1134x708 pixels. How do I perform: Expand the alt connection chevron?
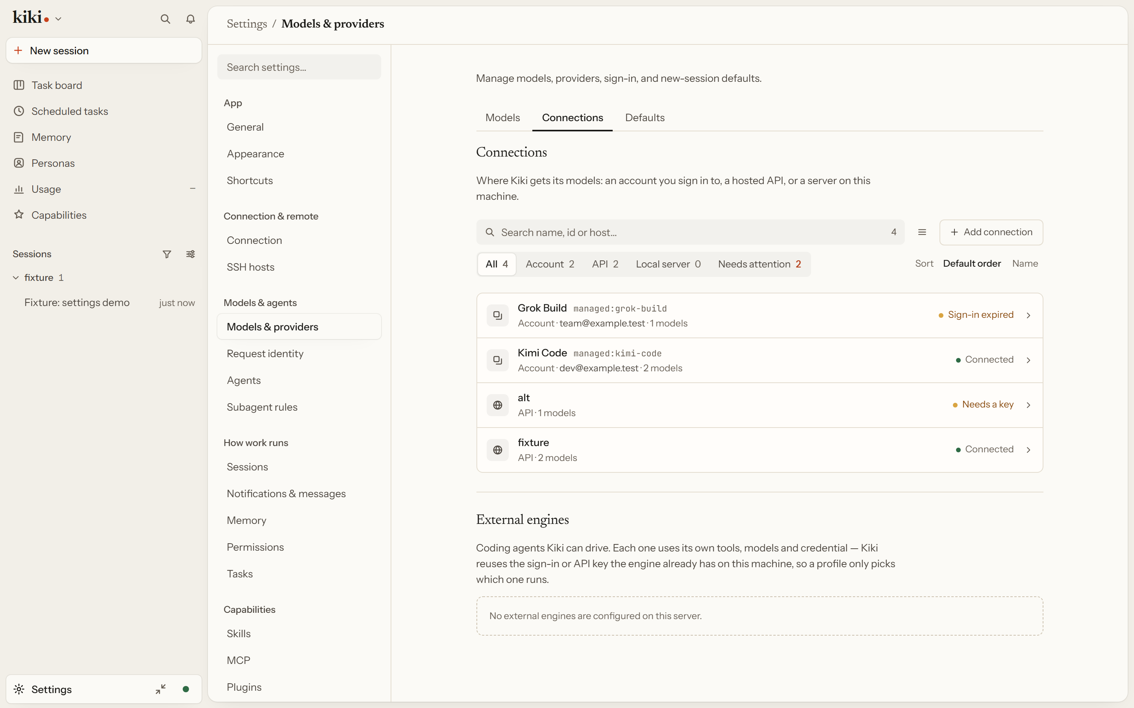(x=1028, y=405)
